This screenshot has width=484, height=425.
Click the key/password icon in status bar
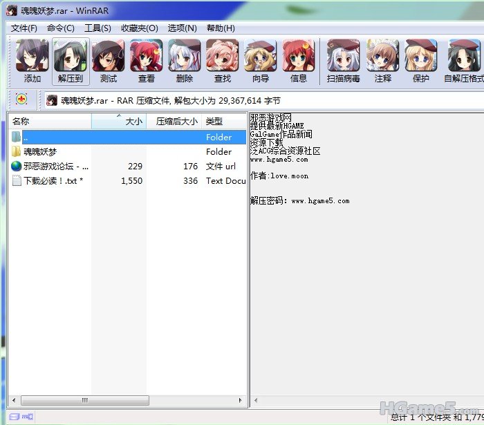coord(28,417)
